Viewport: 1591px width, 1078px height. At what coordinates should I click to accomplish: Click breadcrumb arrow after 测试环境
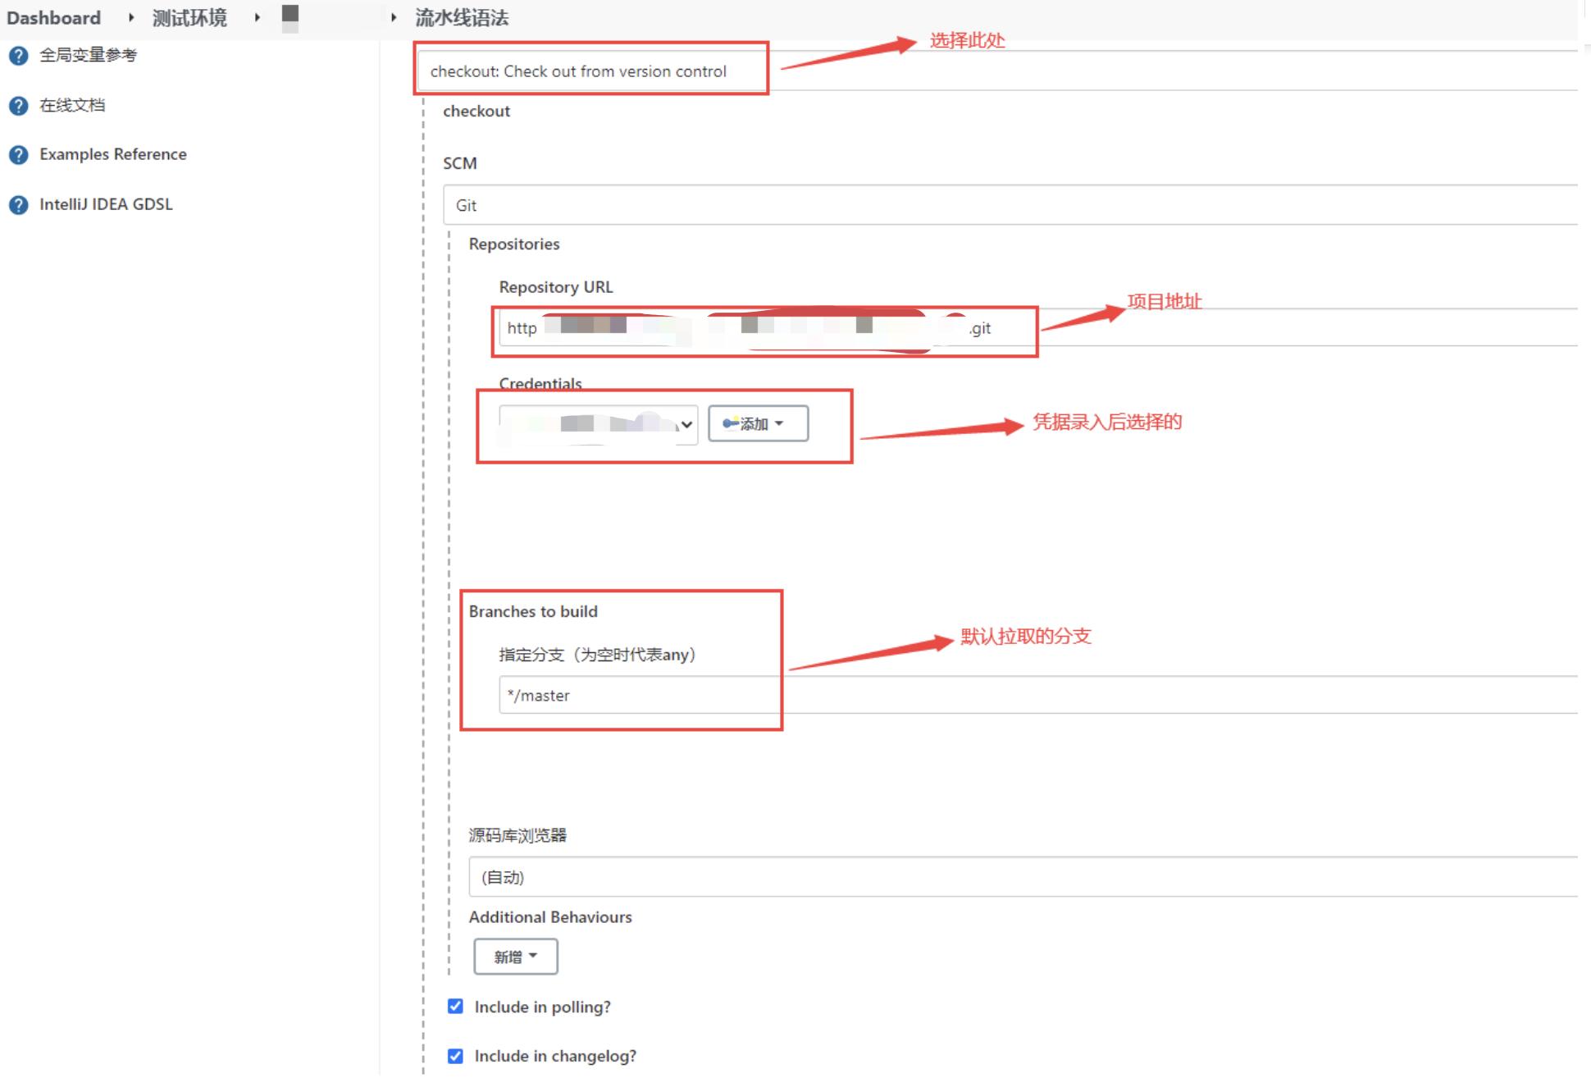tap(258, 17)
